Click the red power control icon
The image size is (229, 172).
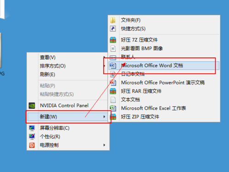click(x=32, y=145)
